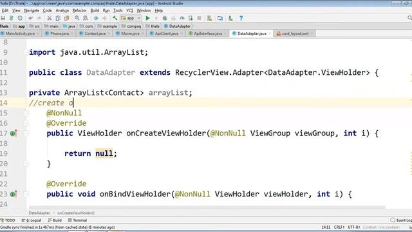Open the UTF-8 encoding selector
Image resolution: width=412 pixels, height=232 pixels.
tap(354, 227)
